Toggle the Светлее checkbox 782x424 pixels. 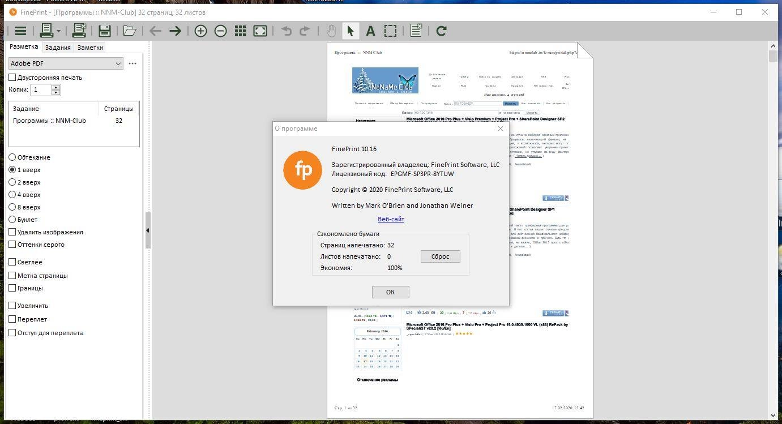(x=12, y=262)
